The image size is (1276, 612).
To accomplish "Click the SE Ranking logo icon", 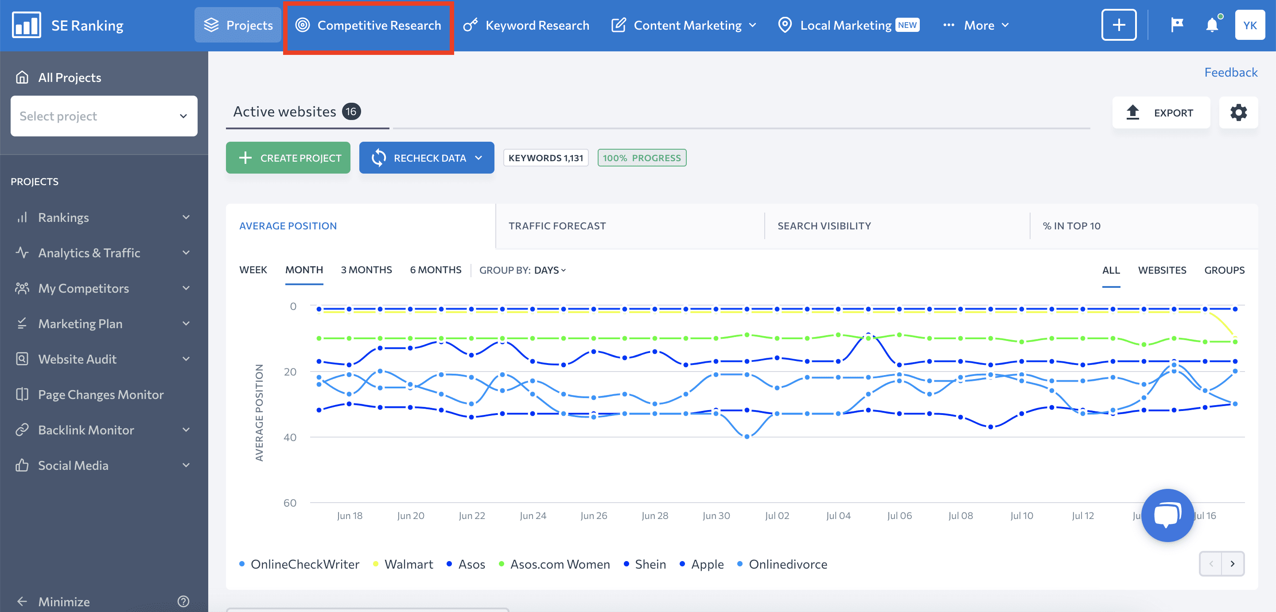I will click(x=26, y=25).
